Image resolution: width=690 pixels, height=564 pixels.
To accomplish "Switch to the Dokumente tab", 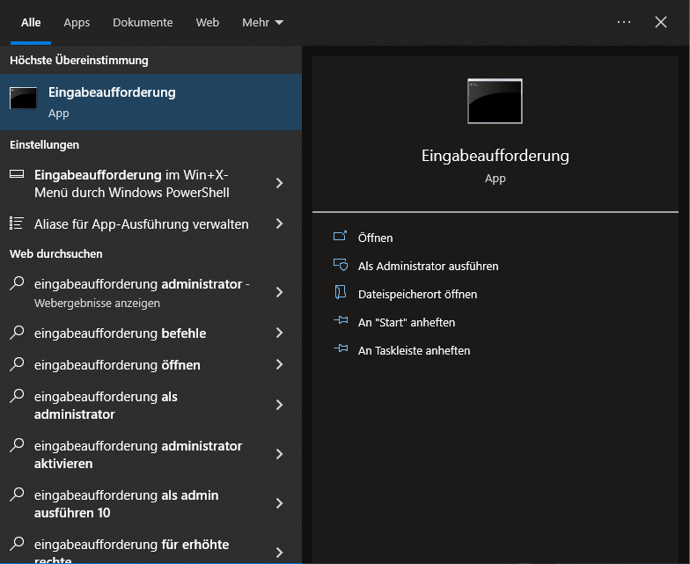I will pyautogui.click(x=143, y=22).
